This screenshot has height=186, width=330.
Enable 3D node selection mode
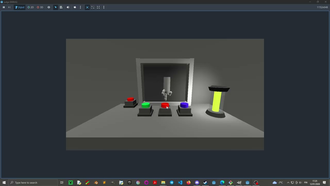(x=40, y=7)
